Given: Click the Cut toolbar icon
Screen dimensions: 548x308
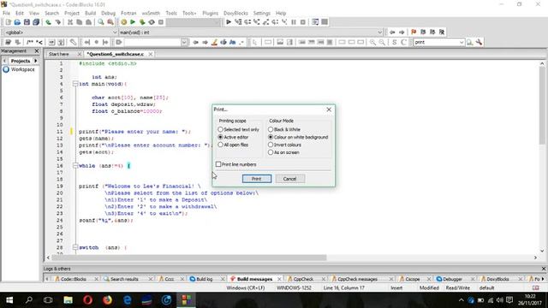Looking at the screenshot, I should pos(70,22).
